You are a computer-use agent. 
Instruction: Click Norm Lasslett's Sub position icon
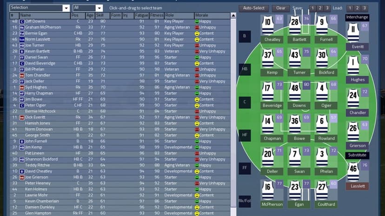pos(22,39)
